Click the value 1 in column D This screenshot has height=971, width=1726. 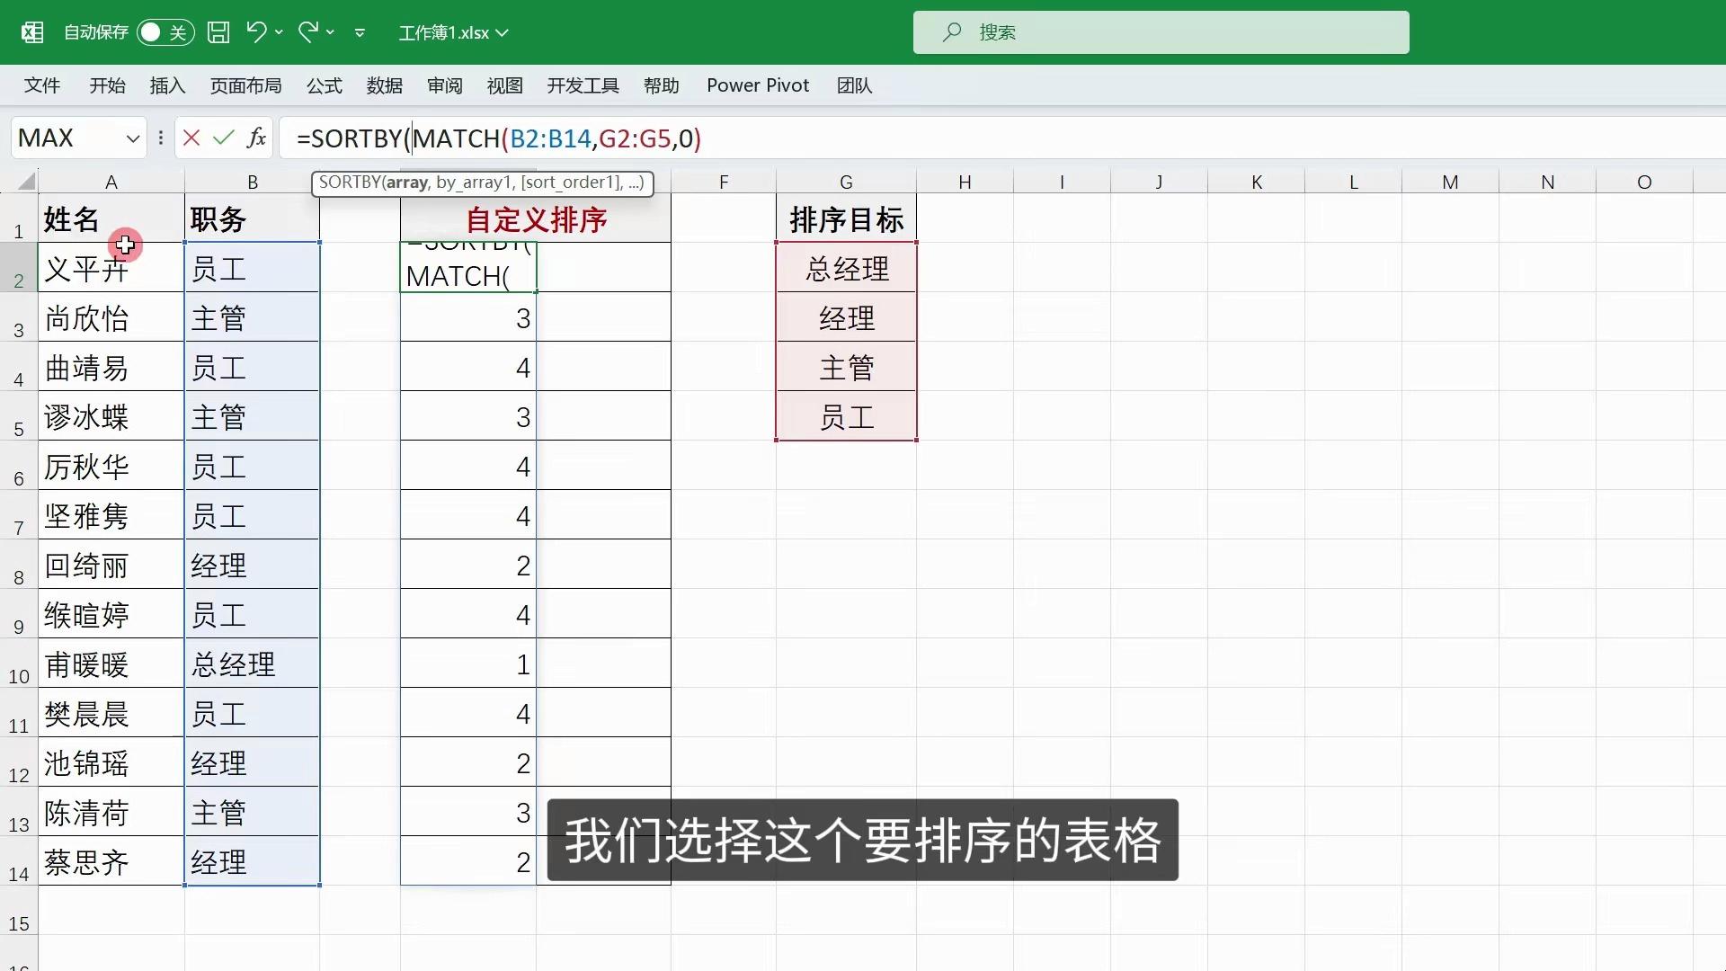(x=468, y=664)
